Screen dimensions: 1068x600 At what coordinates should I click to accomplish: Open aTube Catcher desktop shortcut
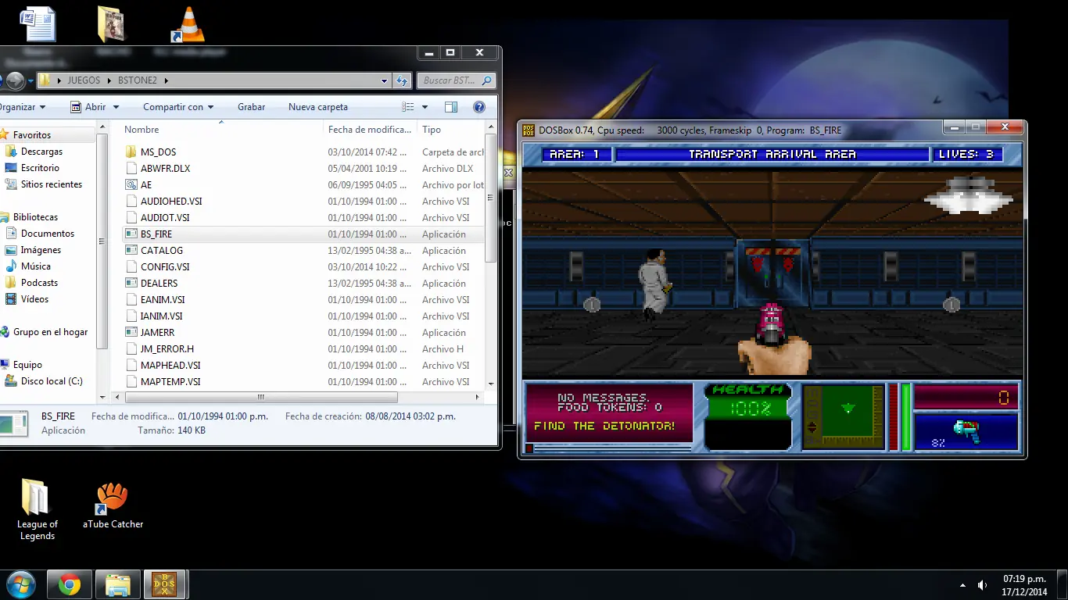point(113,506)
